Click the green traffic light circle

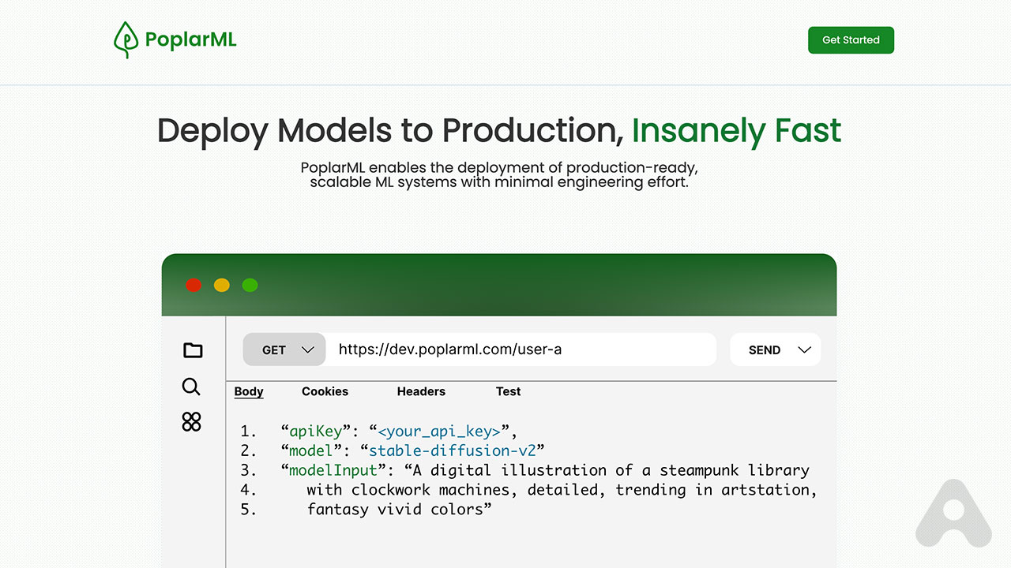(250, 285)
